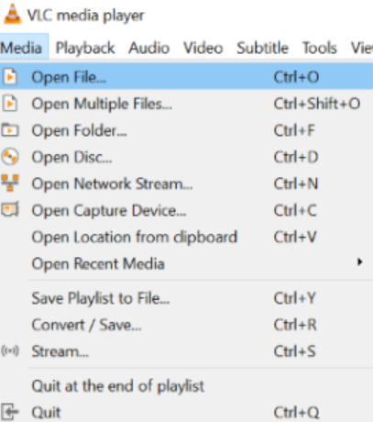
Task: Click the Open Multiple Files icon
Action: pyautogui.click(x=10, y=104)
